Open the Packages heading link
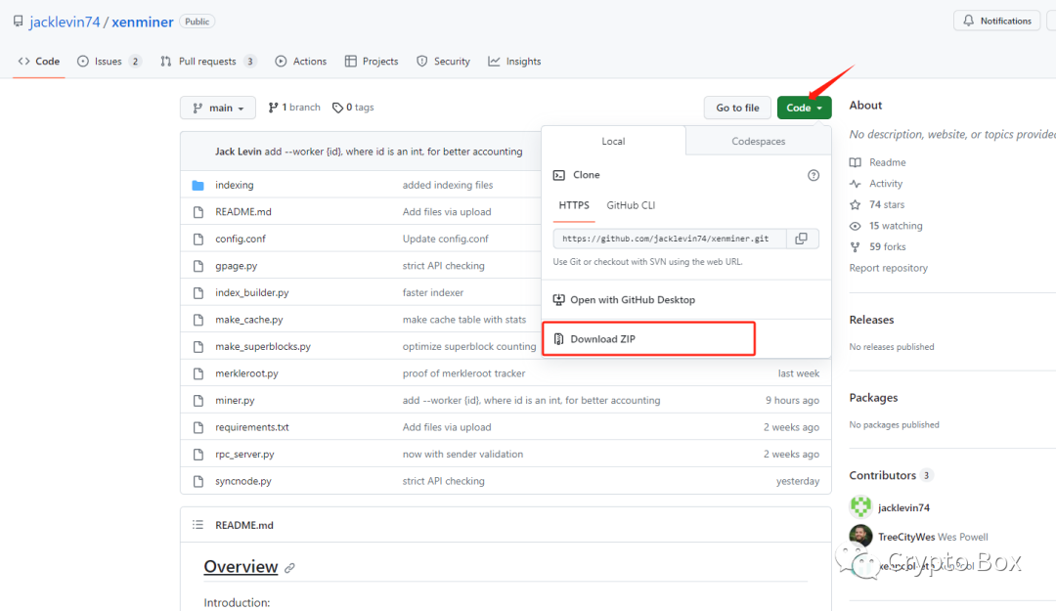Viewport: 1056px width, 611px height. (873, 398)
